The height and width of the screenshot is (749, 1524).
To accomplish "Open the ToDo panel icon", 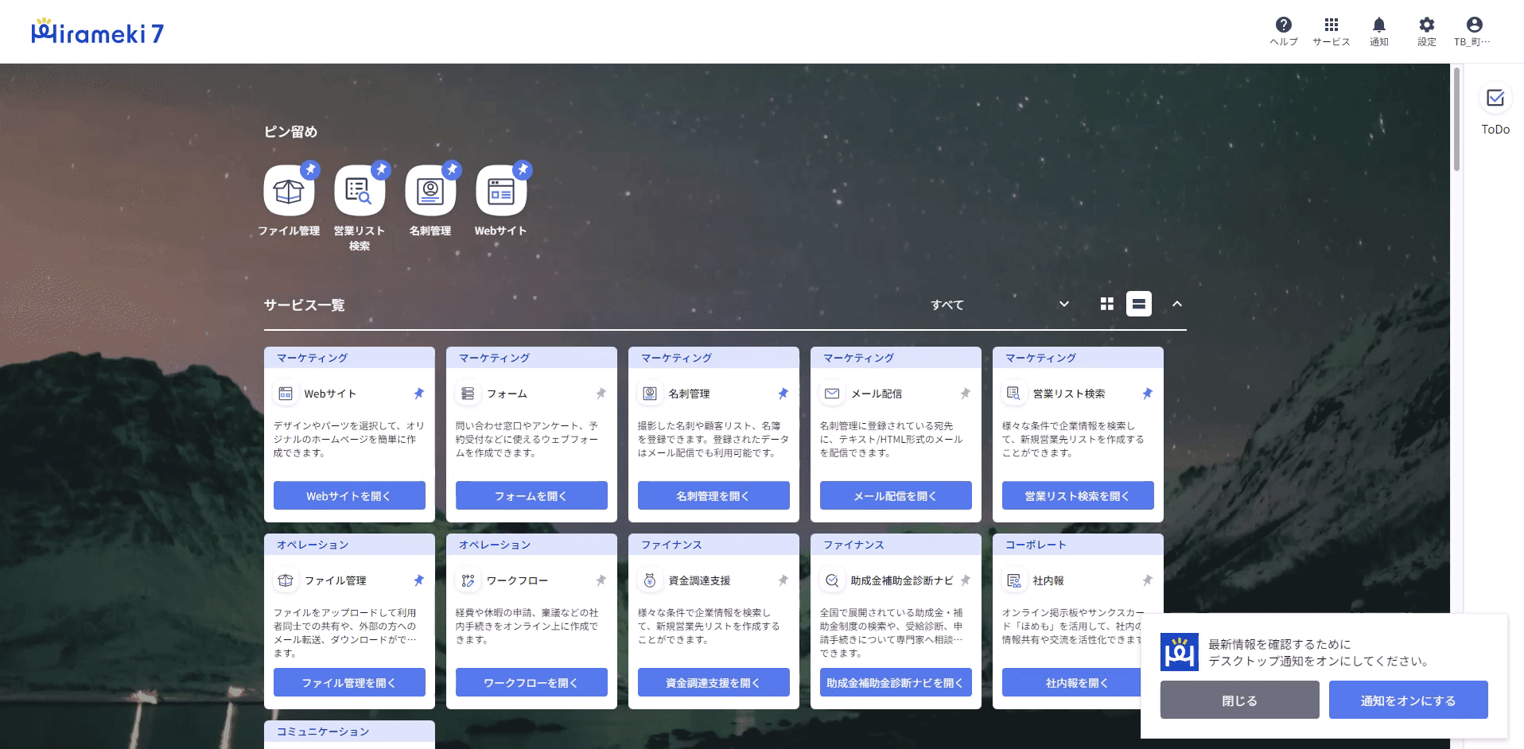I will coord(1495,99).
